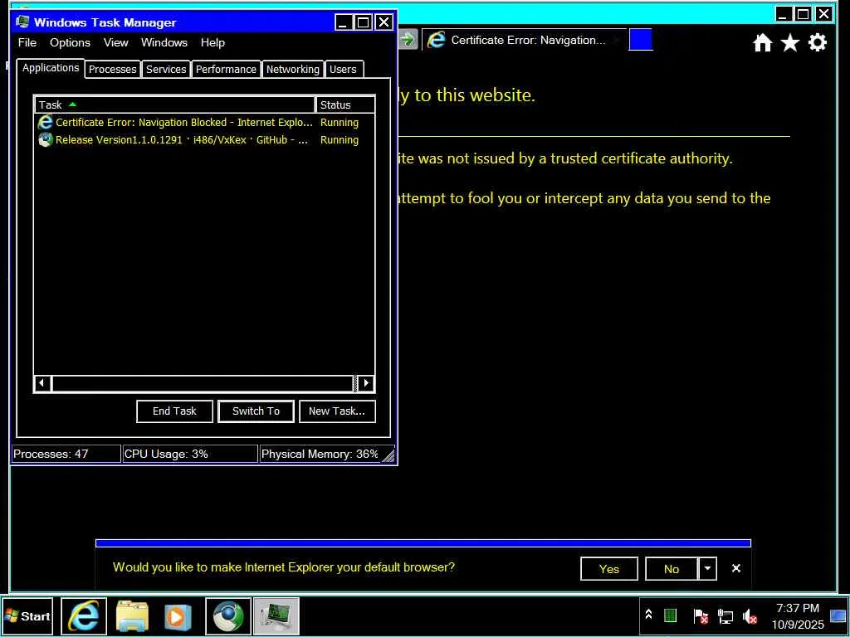Click Internet Explorer icon in Certificate Error tab
This screenshot has width=850, height=637.
pos(436,40)
